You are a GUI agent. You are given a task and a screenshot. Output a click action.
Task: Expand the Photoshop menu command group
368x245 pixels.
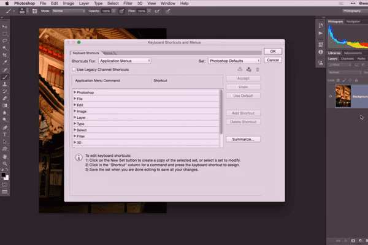click(x=75, y=92)
